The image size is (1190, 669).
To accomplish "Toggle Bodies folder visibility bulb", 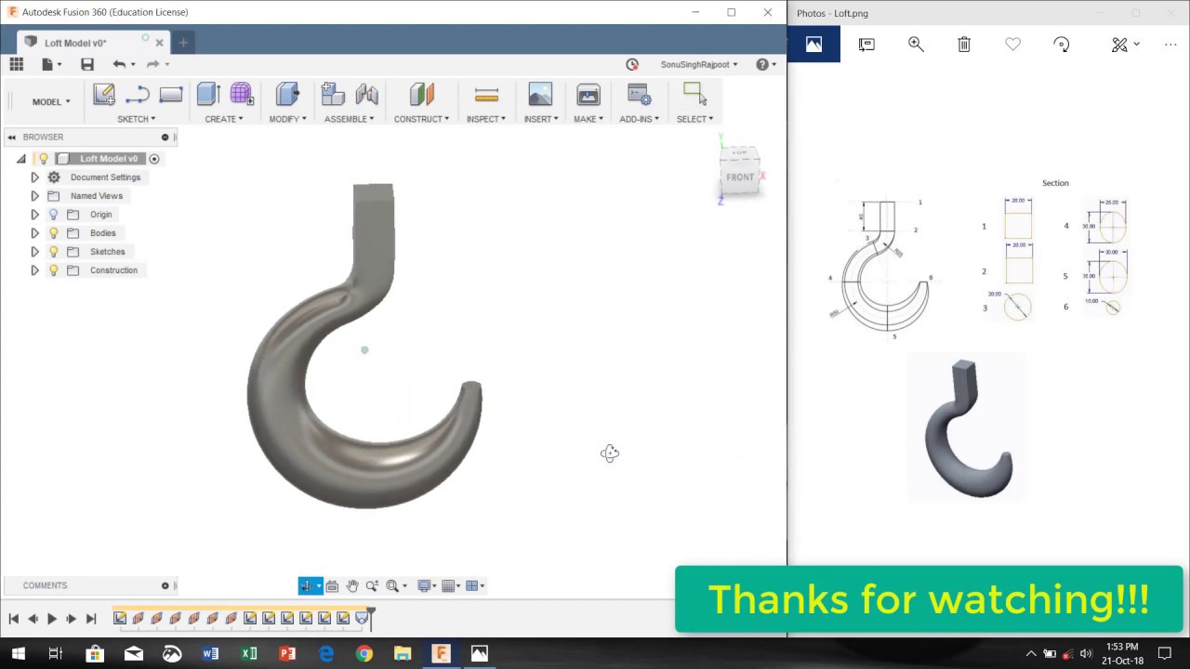I will (x=53, y=233).
